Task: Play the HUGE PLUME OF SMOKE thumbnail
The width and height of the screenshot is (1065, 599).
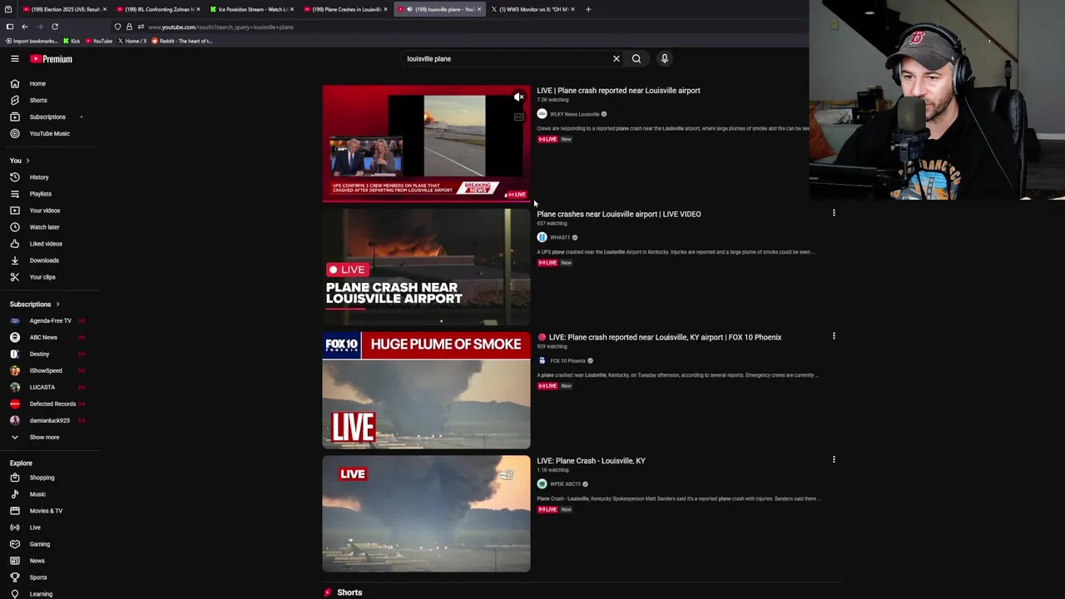Action: pos(426,390)
